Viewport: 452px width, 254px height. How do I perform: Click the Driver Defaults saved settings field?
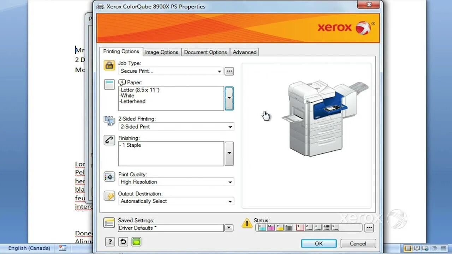click(x=171, y=228)
